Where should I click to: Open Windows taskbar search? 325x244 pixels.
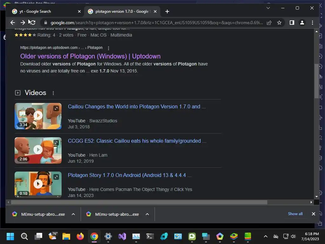24,236
